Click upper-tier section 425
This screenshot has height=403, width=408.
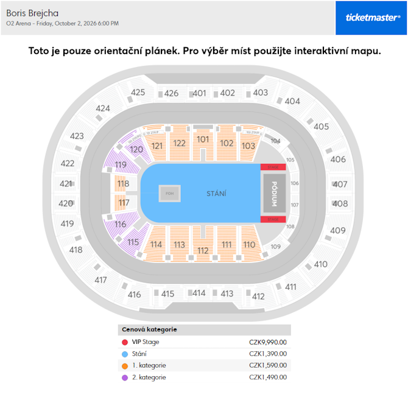tap(138, 93)
